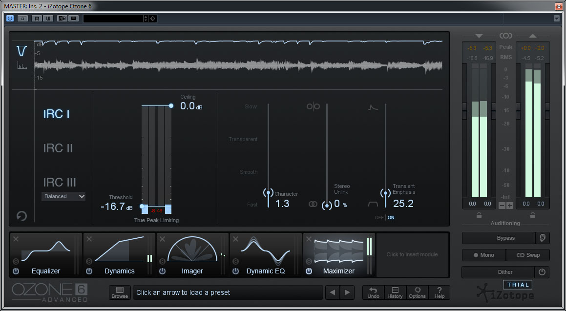Toggle the Imager module power button

point(162,271)
